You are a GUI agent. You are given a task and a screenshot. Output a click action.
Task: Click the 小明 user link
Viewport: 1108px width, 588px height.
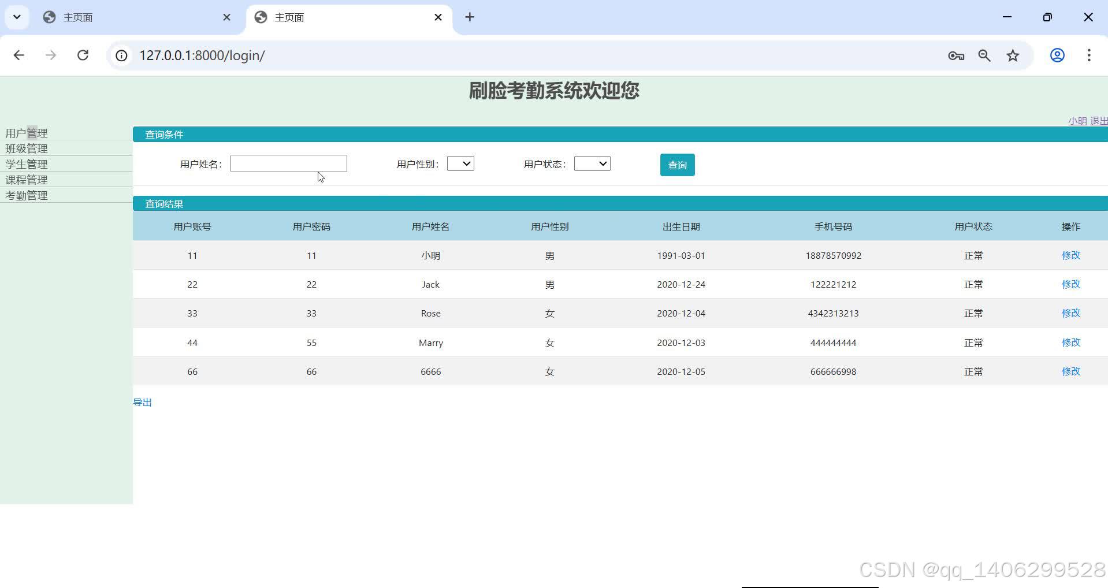[x=1077, y=121]
